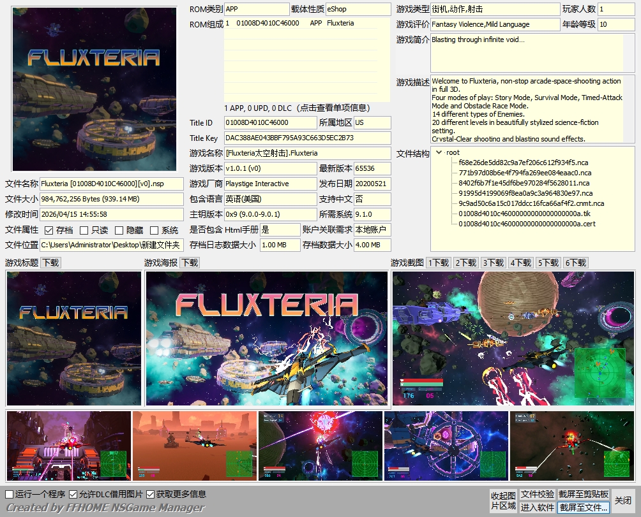Download the game poster image
The image size is (641, 517).
(190, 263)
